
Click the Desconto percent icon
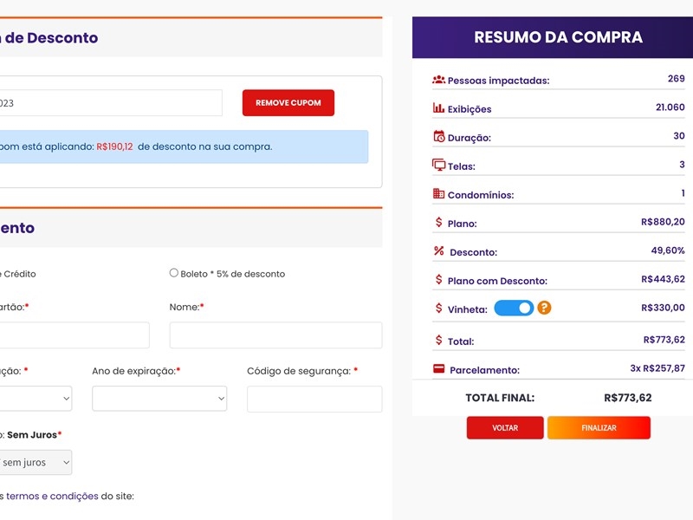tap(438, 250)
